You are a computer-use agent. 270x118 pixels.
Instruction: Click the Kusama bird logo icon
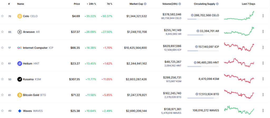[x=20, y=79]
